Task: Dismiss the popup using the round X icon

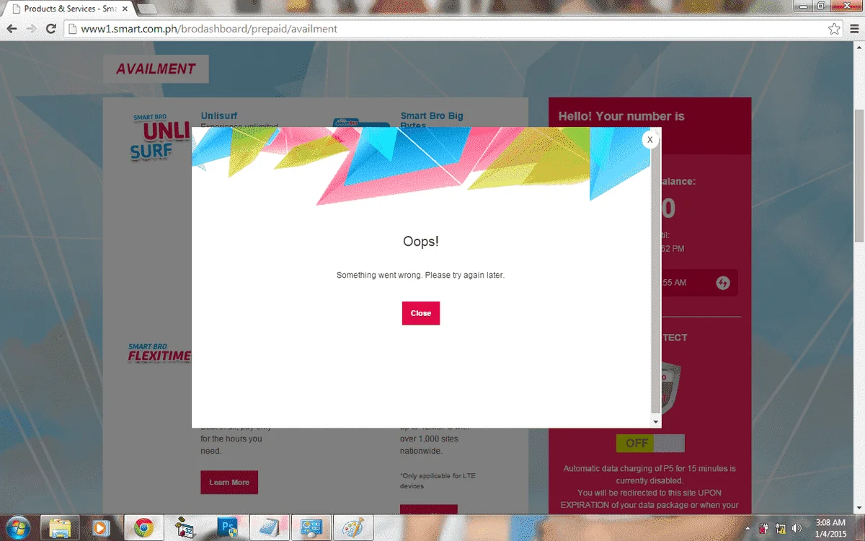Action: click(650, 140)
